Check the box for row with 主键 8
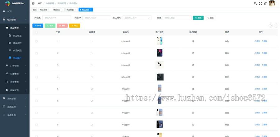 pyautogui.click(x=37, y=125)
